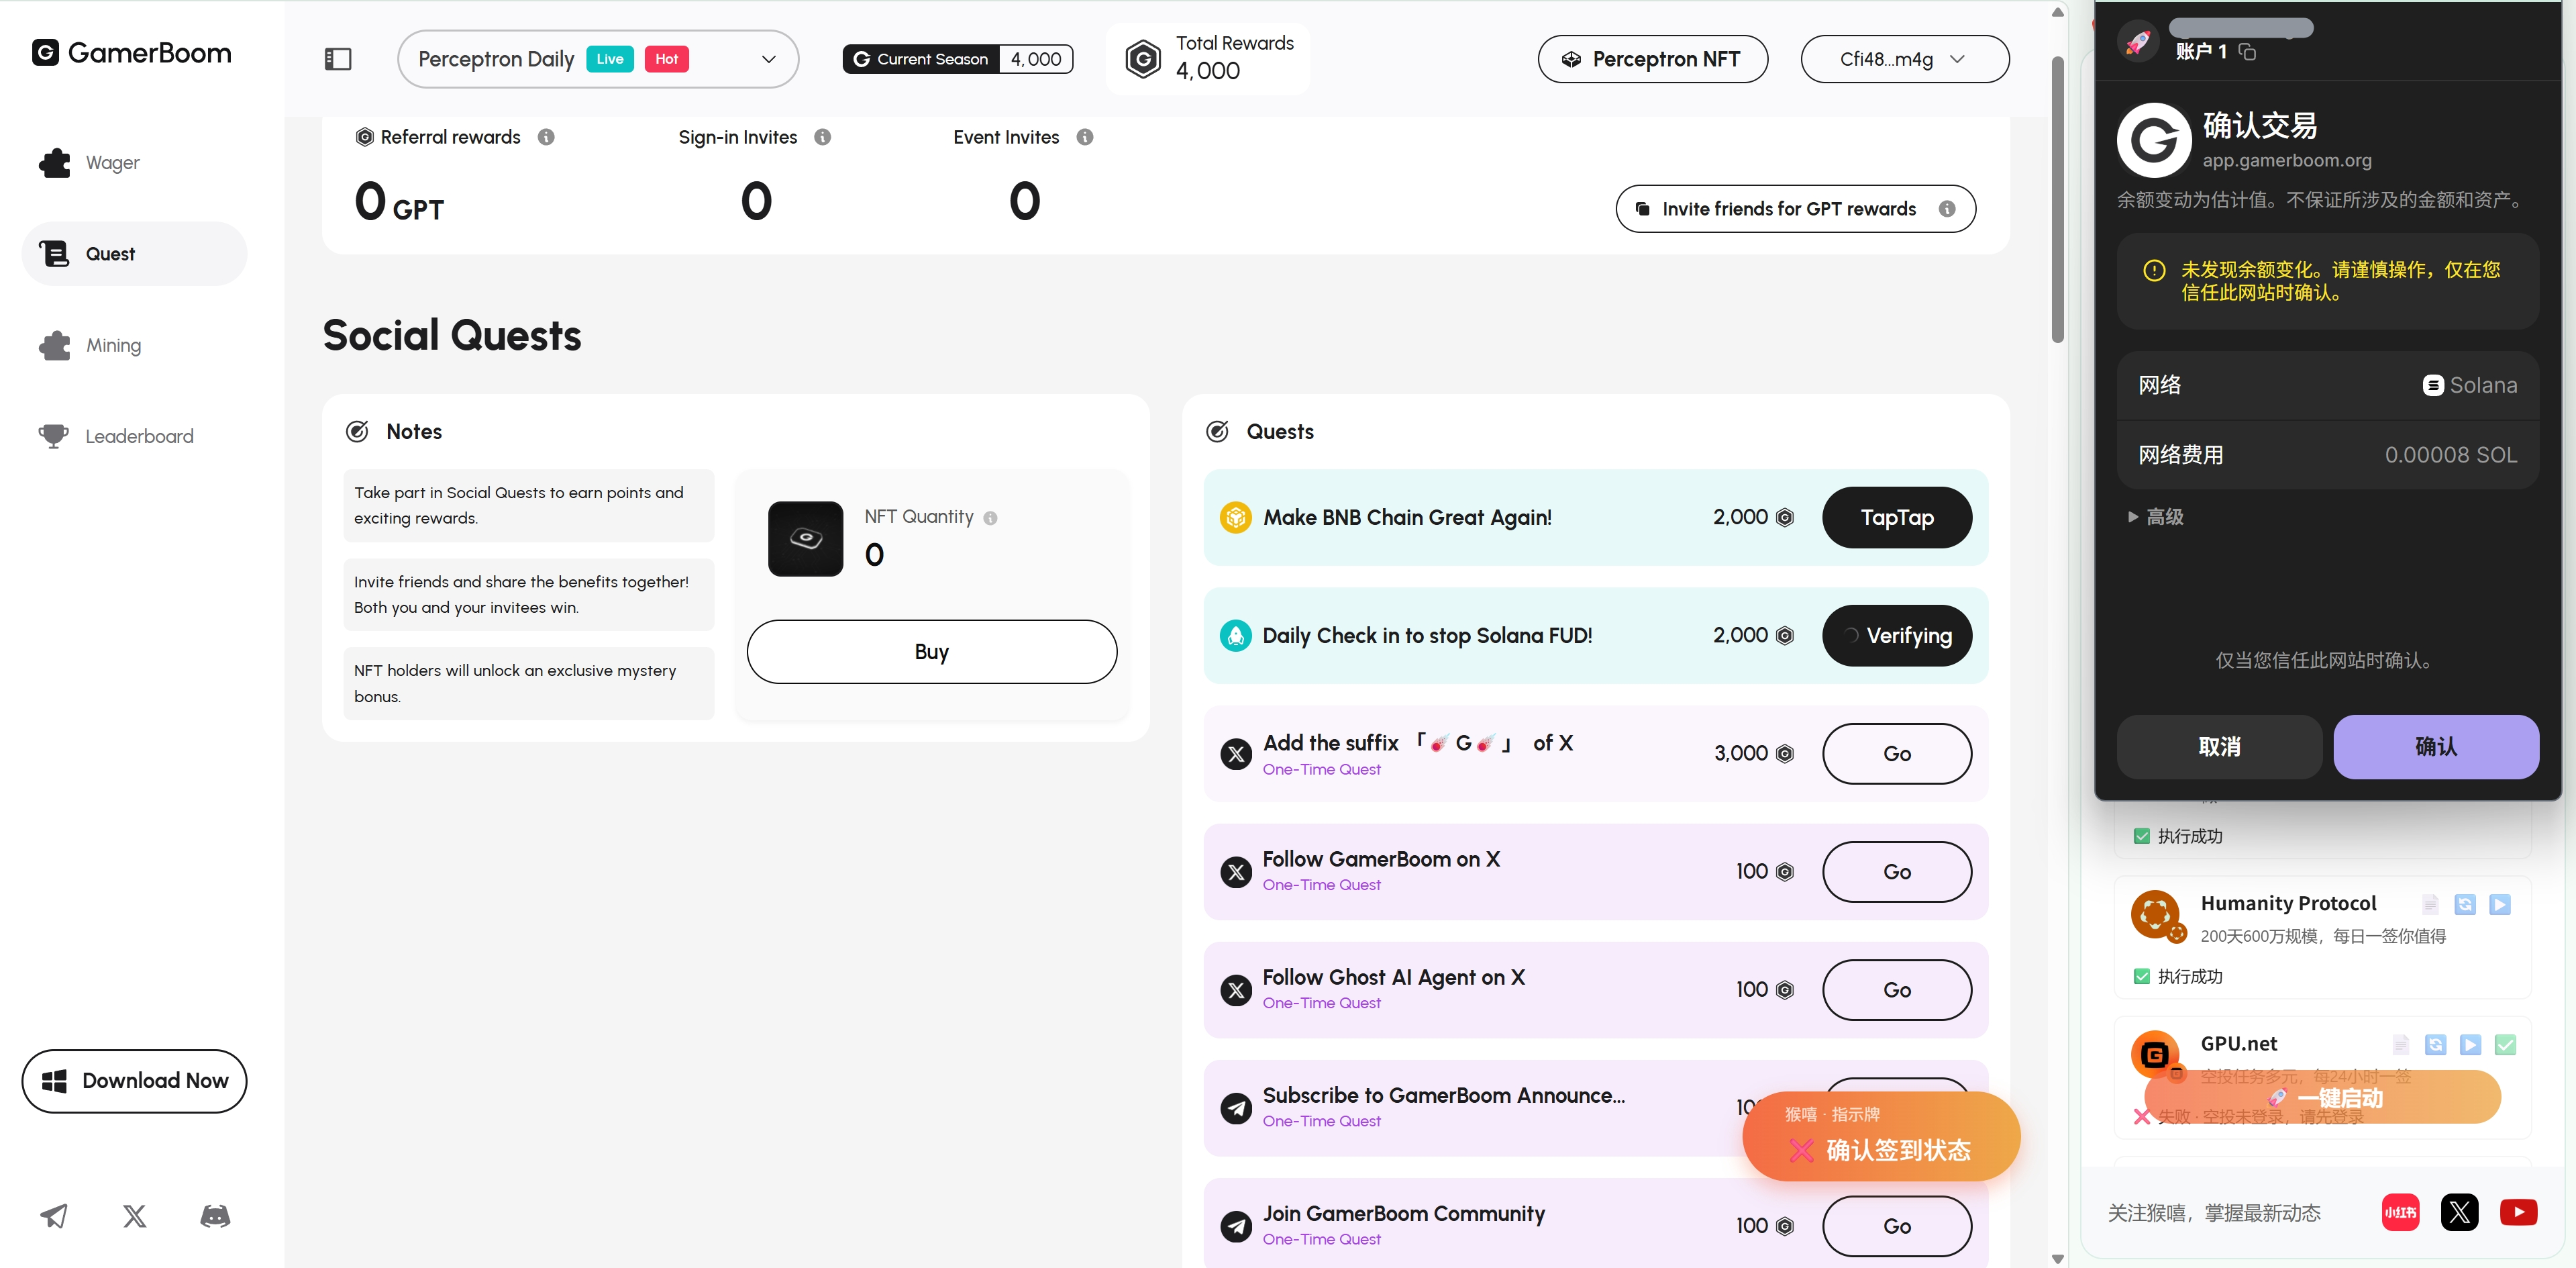
Task: Click Go for Add the suffix quest
Action: (x=1897, y=754)
